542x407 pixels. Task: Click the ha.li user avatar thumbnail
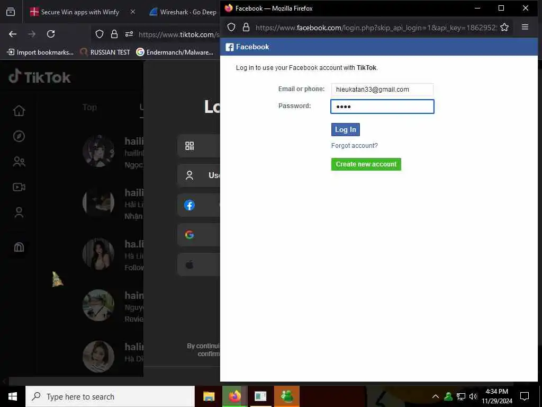point(98,254)
